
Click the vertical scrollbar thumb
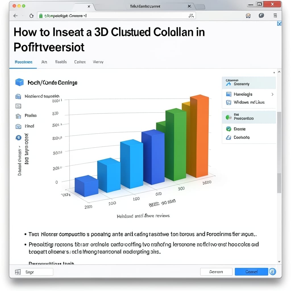pyautogui.click(x=279, y=152)
